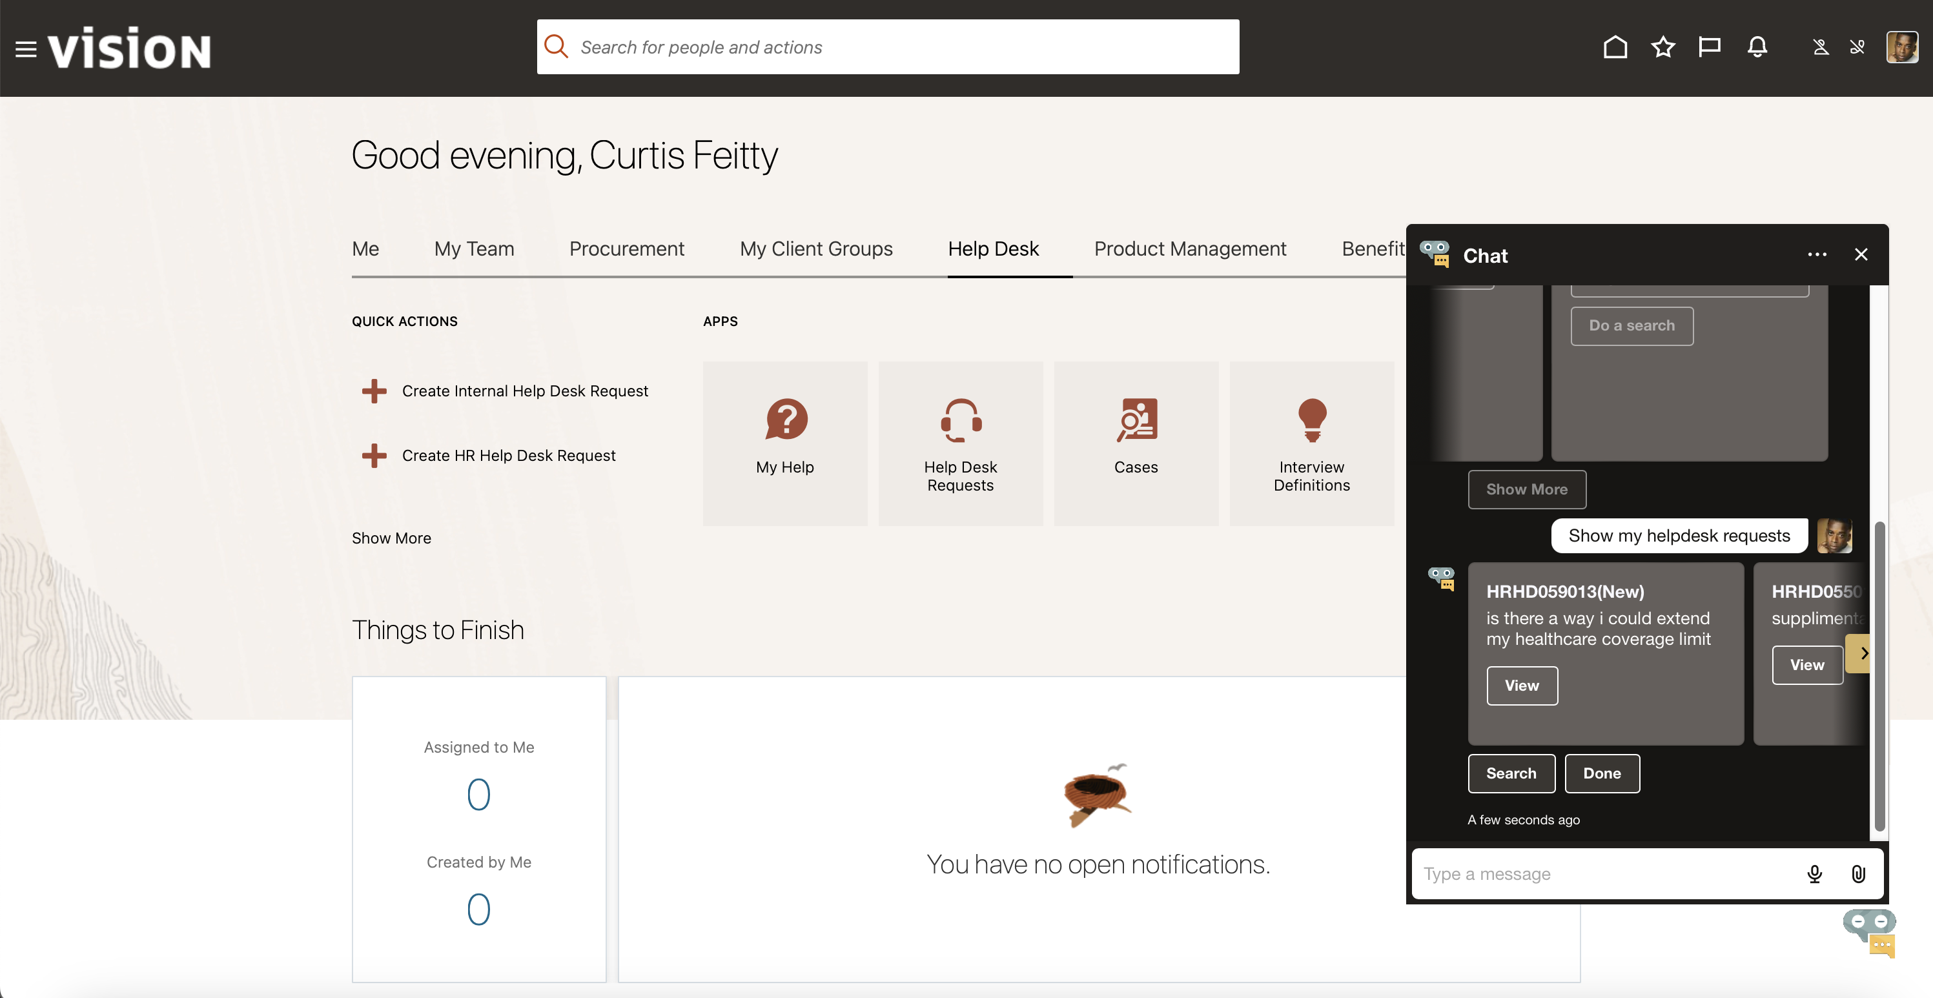Open the My Help app tile
The height and width of the screenshot is (998, 1933).
(785, 443)
